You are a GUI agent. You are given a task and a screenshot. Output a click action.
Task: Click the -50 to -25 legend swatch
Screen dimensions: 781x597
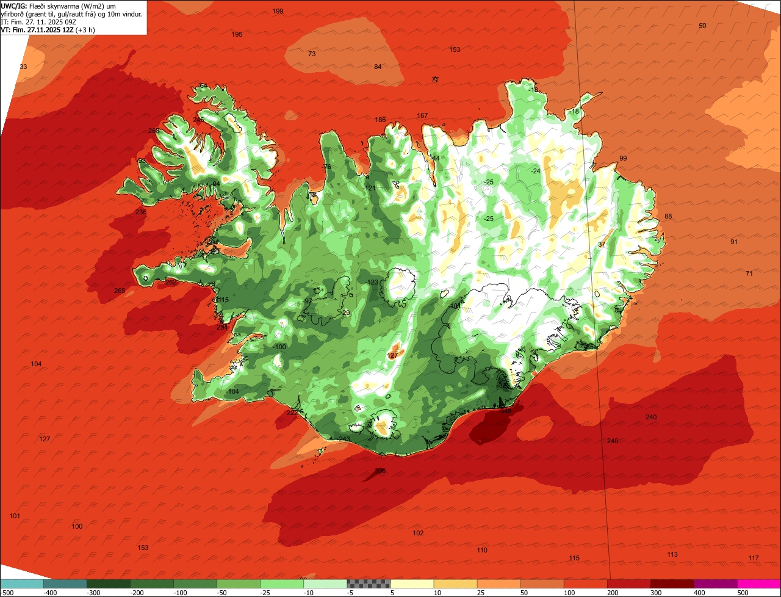[x=239, y=584]
